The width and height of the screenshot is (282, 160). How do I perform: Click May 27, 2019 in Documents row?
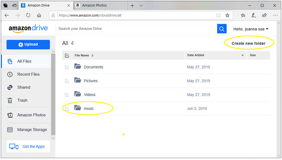[x=198, y=67]
